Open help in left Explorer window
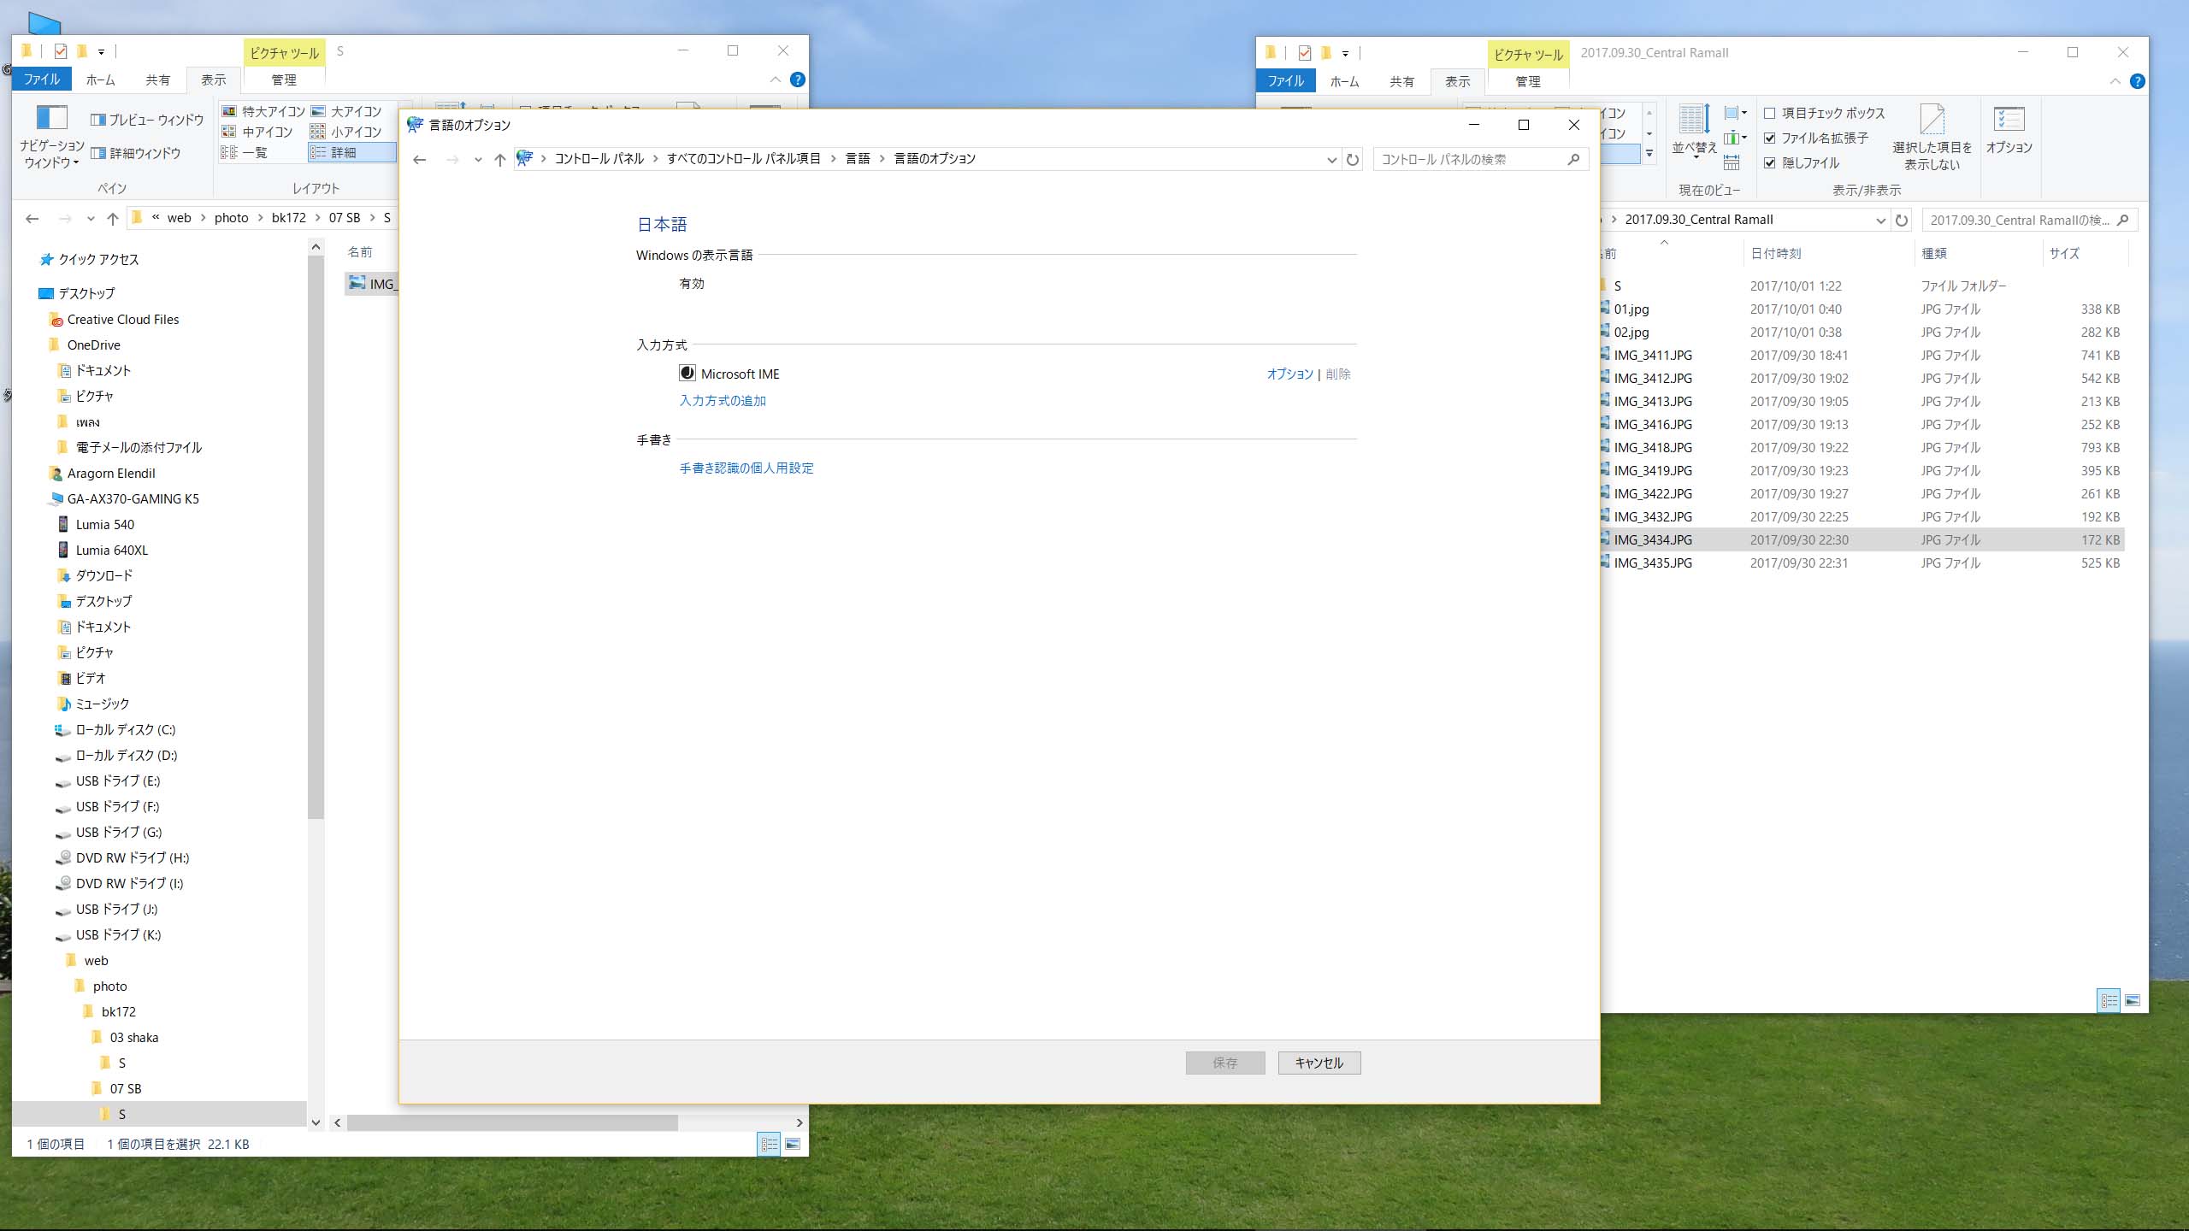The height and width of the screenshot is (1231, 2189). pos(797,80)
